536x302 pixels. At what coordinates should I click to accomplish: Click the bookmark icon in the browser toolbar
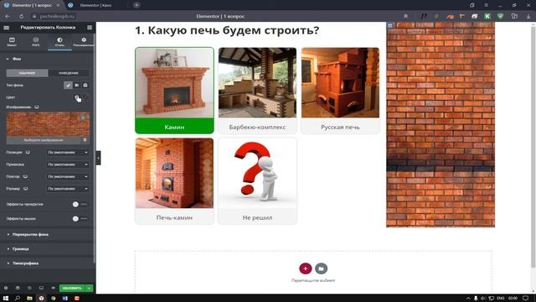[405, 16]
